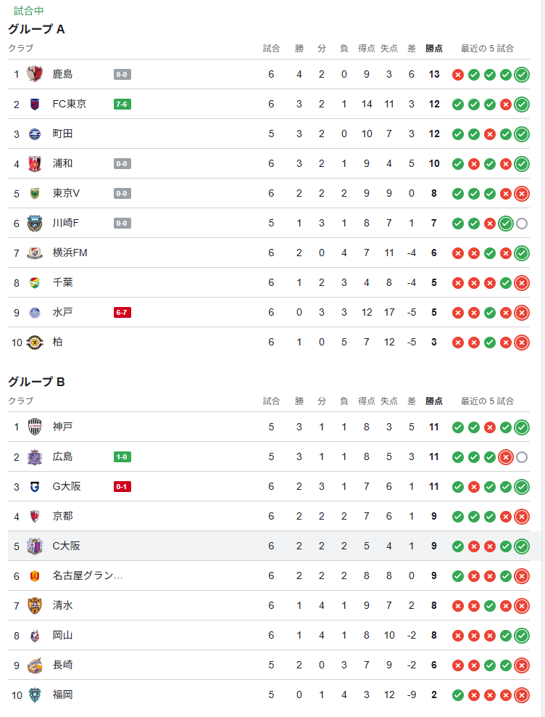Image resolution: width=545 pixels, height=717 pixels.
Task: Click the live 7-6 score badge for FC東京
Action: coord(122,104)
